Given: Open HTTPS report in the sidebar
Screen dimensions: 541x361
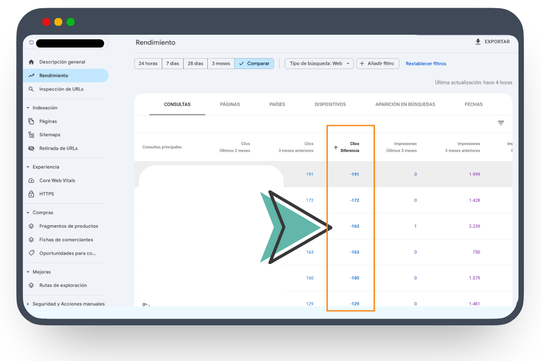Looking at the screenshot, I should 66,194.
